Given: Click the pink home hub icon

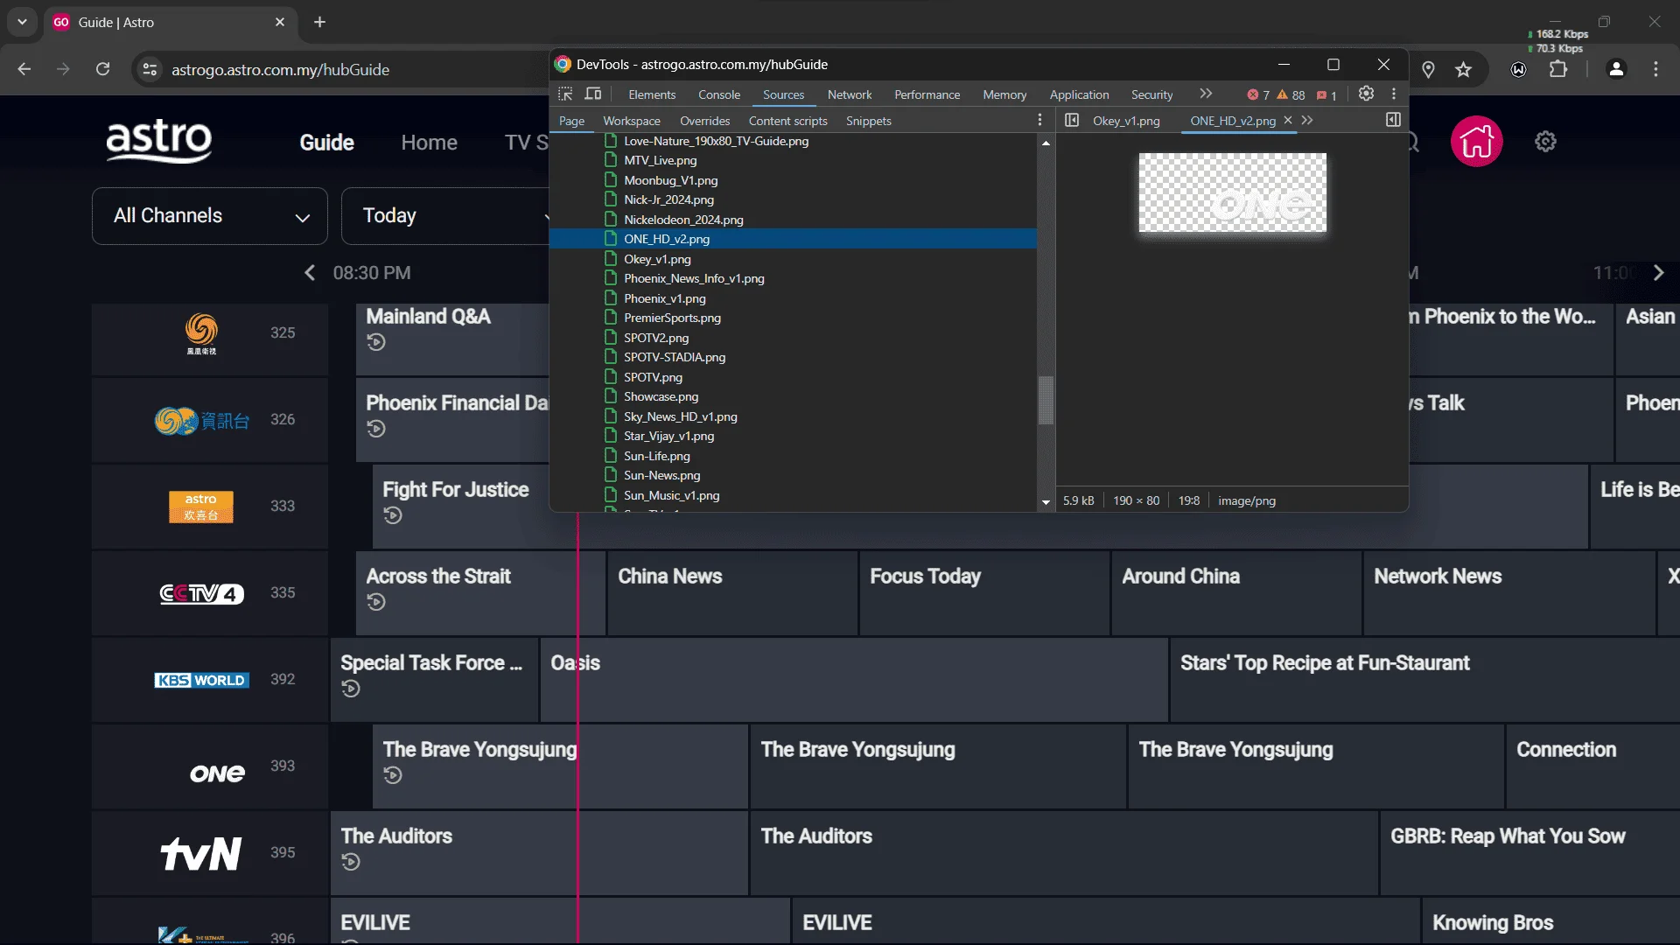Looking at the screenshot, I should point(1476,141).
